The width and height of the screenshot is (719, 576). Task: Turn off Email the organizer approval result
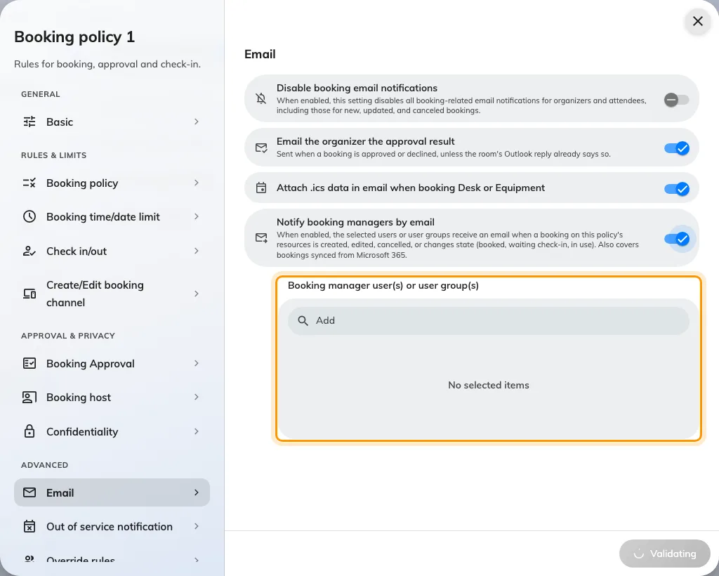[677, 148]
